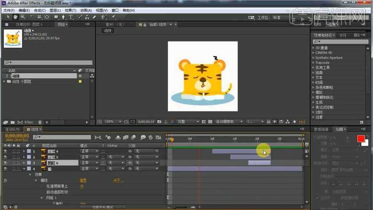Click the 切换开关/模式 button
373x210 pixels.
tap(103, 207)
